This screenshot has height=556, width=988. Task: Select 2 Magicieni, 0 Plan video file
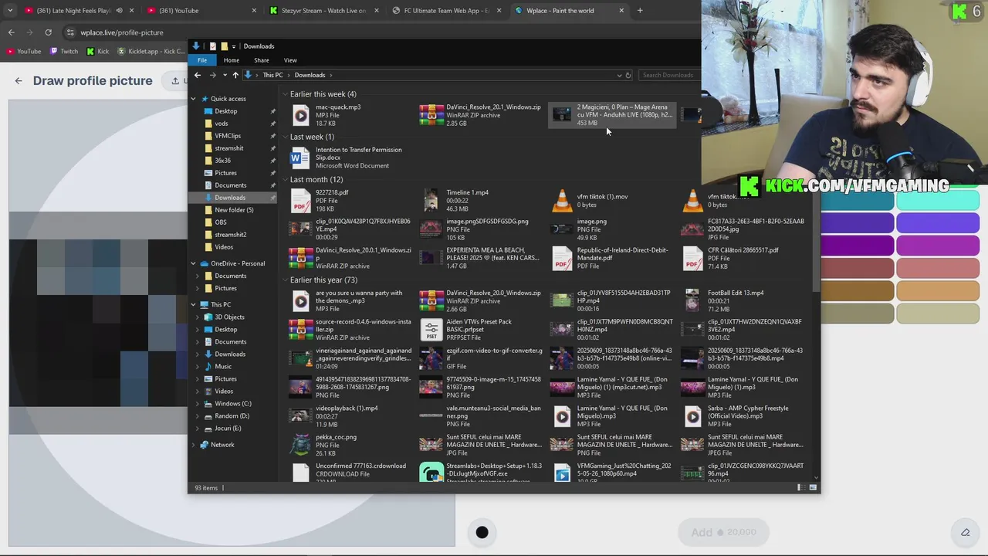click(613, 115)
